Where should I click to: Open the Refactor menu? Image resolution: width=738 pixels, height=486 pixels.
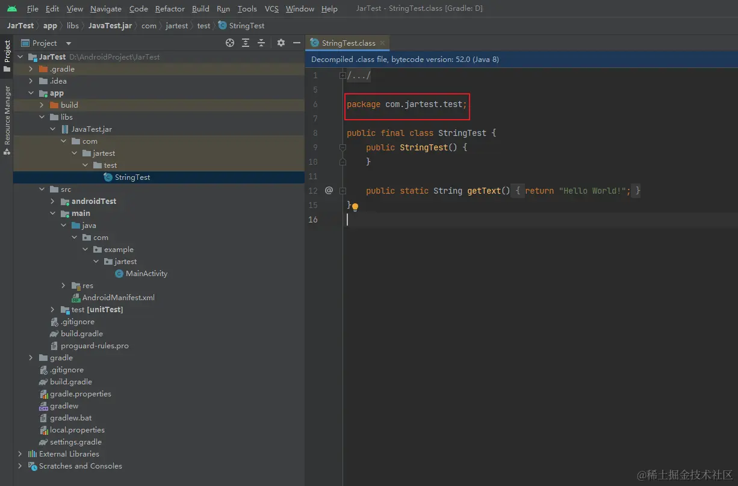[170, 9]
